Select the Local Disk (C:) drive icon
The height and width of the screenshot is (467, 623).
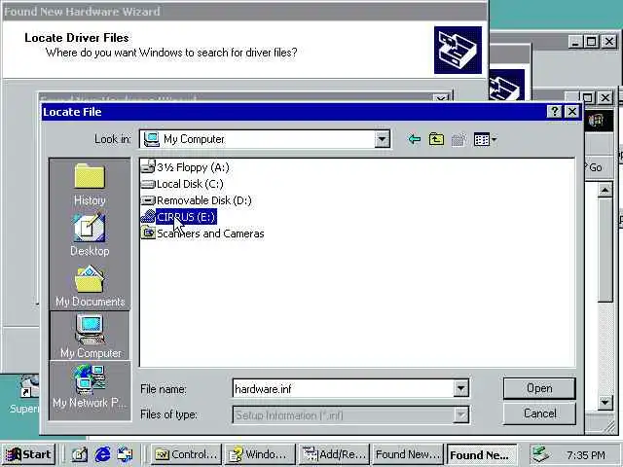click(148, 184)
